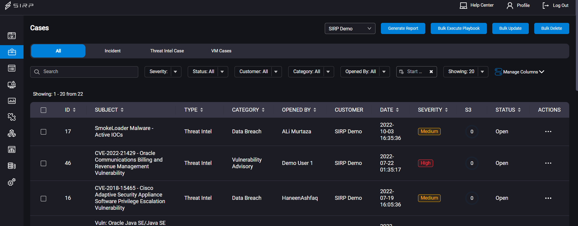Sort by SEVERITY column arrows
Viewport: 578px width, 226px height.
pyautogui.click(x=446, y=110)
